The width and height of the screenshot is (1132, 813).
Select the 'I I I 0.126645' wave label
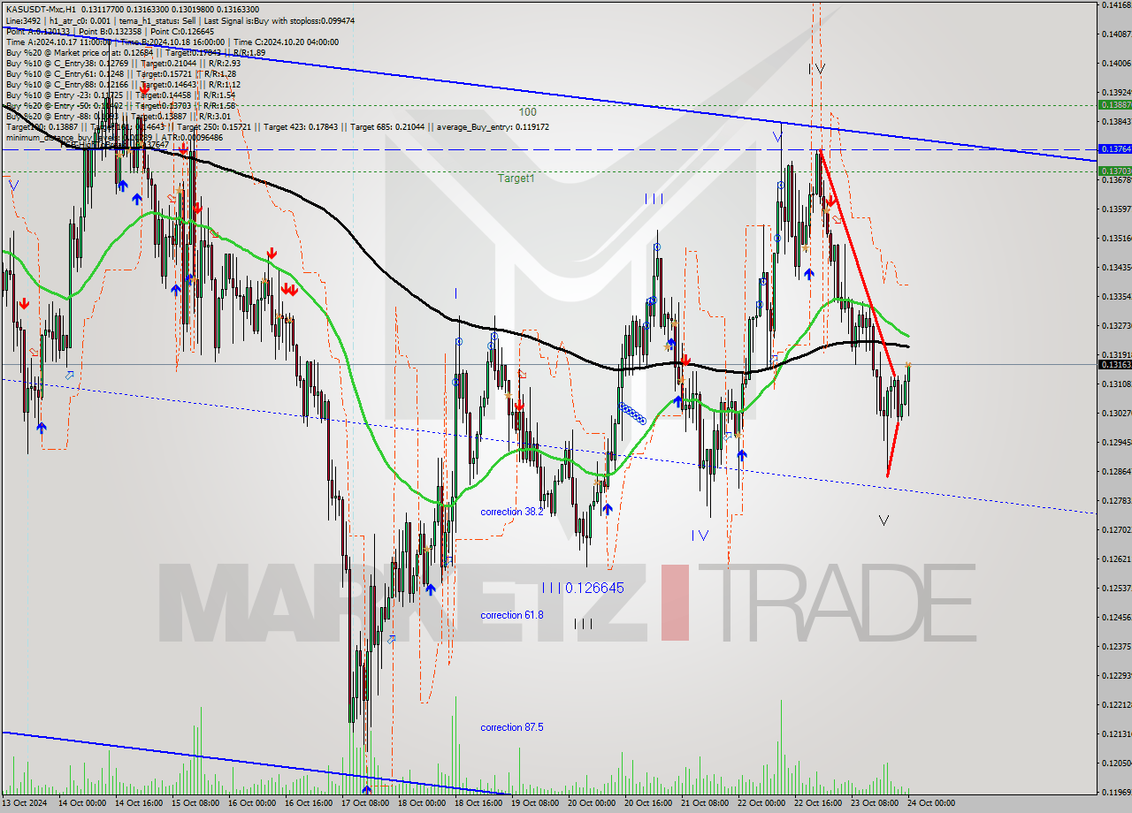click(583, 588)
